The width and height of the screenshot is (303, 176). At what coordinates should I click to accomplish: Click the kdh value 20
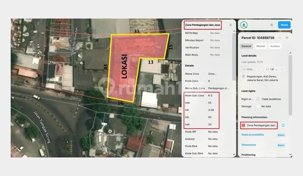210,124
